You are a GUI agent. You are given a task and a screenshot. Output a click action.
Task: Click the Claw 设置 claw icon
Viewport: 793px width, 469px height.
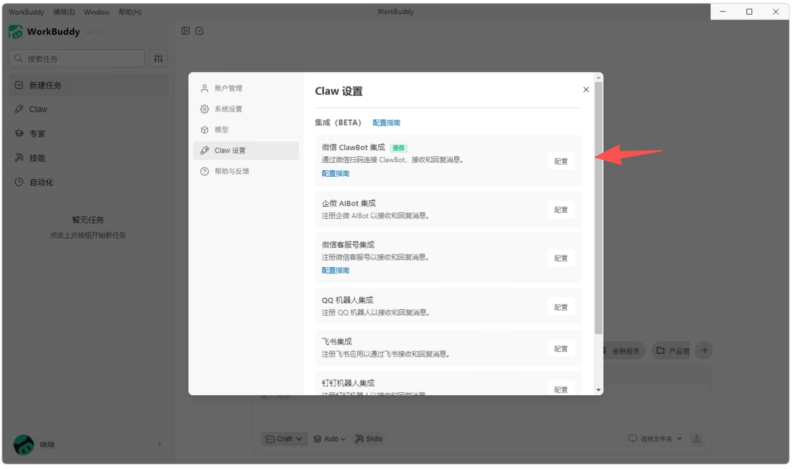click(205, 151)
